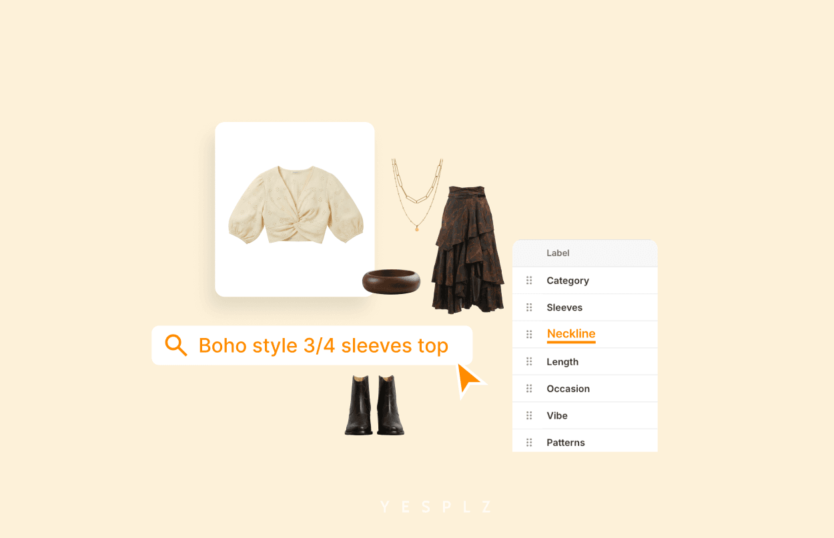The width and height of the screenshot is (834, 538).
Task: Open the Occasion label row
Action: click(585, 388)
